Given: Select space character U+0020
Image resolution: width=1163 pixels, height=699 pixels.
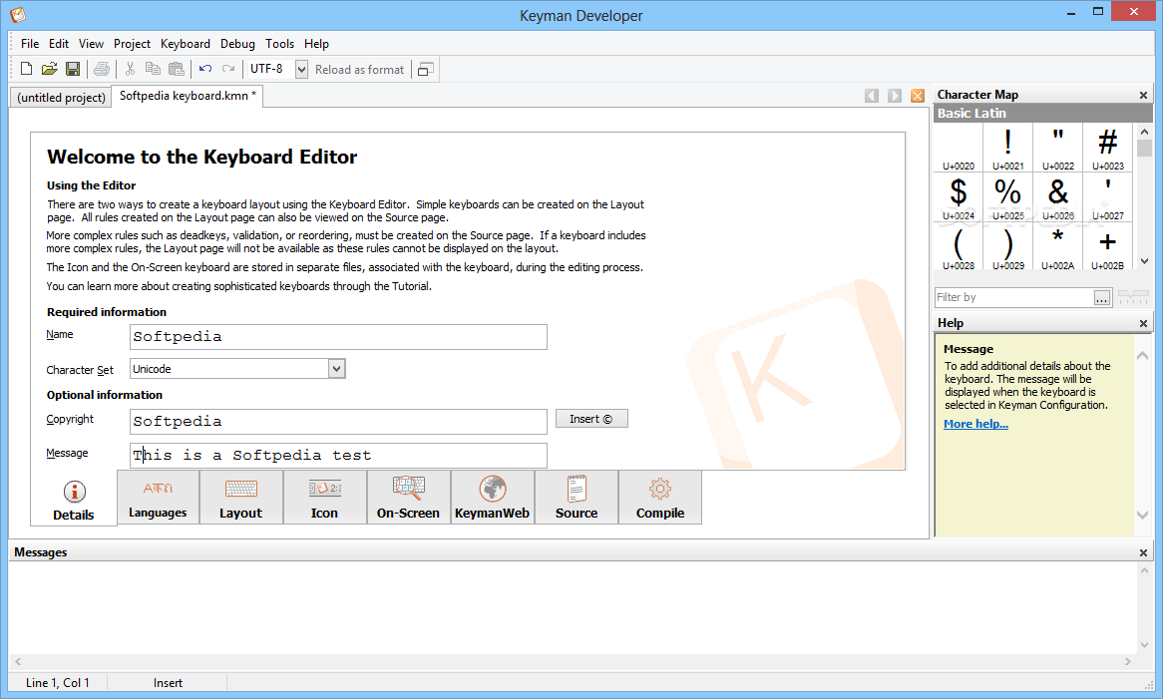Looking at the screenshot, I should pos(959,148).
